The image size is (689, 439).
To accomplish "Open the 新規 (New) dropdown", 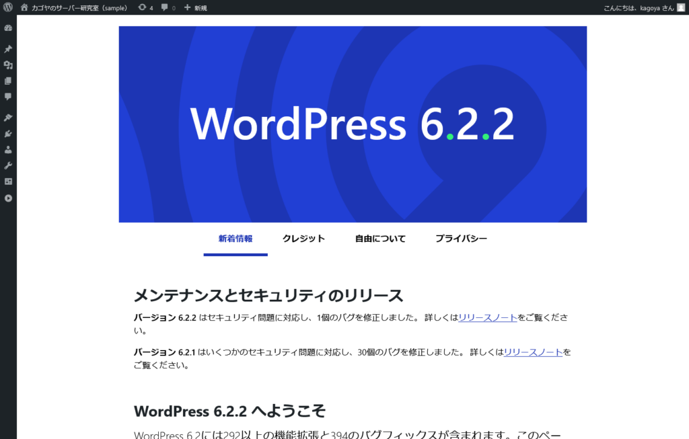I will 195,7.
